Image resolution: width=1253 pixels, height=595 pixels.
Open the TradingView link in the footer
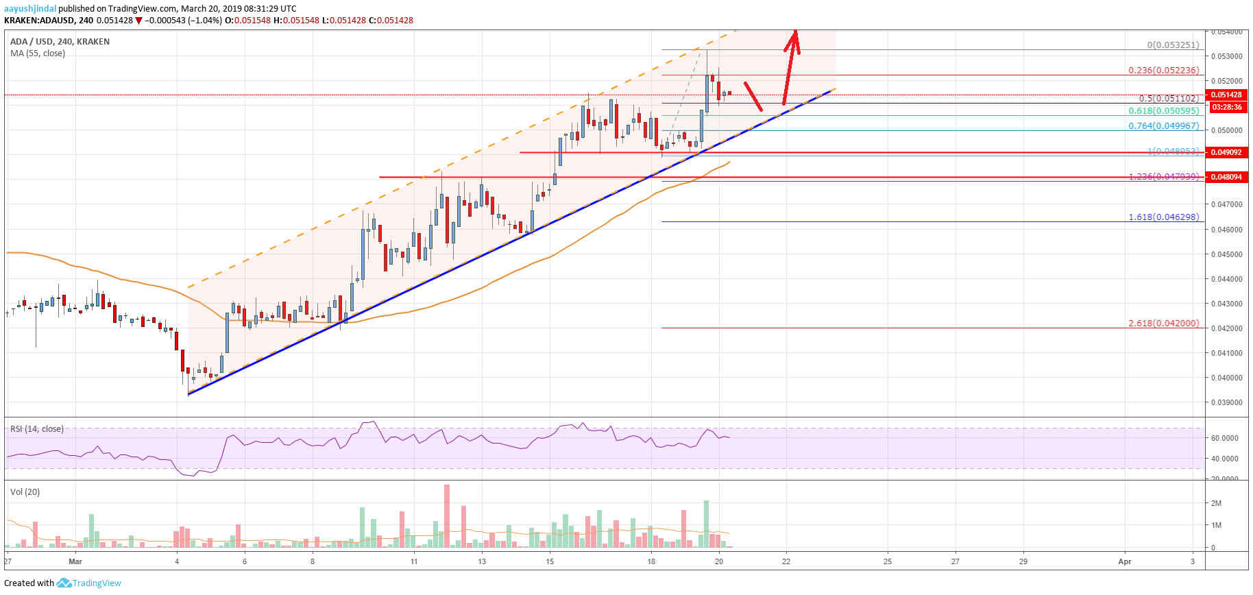pyautogui.click(x=97, y=583)
